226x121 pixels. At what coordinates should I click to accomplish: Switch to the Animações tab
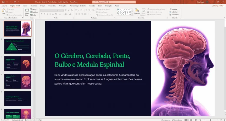tap(63, 6)
